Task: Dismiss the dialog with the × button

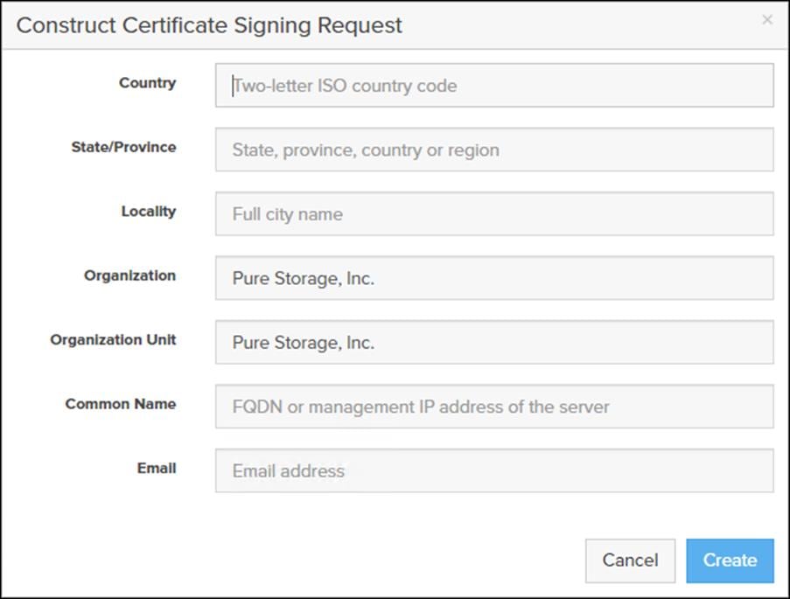Action: 767,19
